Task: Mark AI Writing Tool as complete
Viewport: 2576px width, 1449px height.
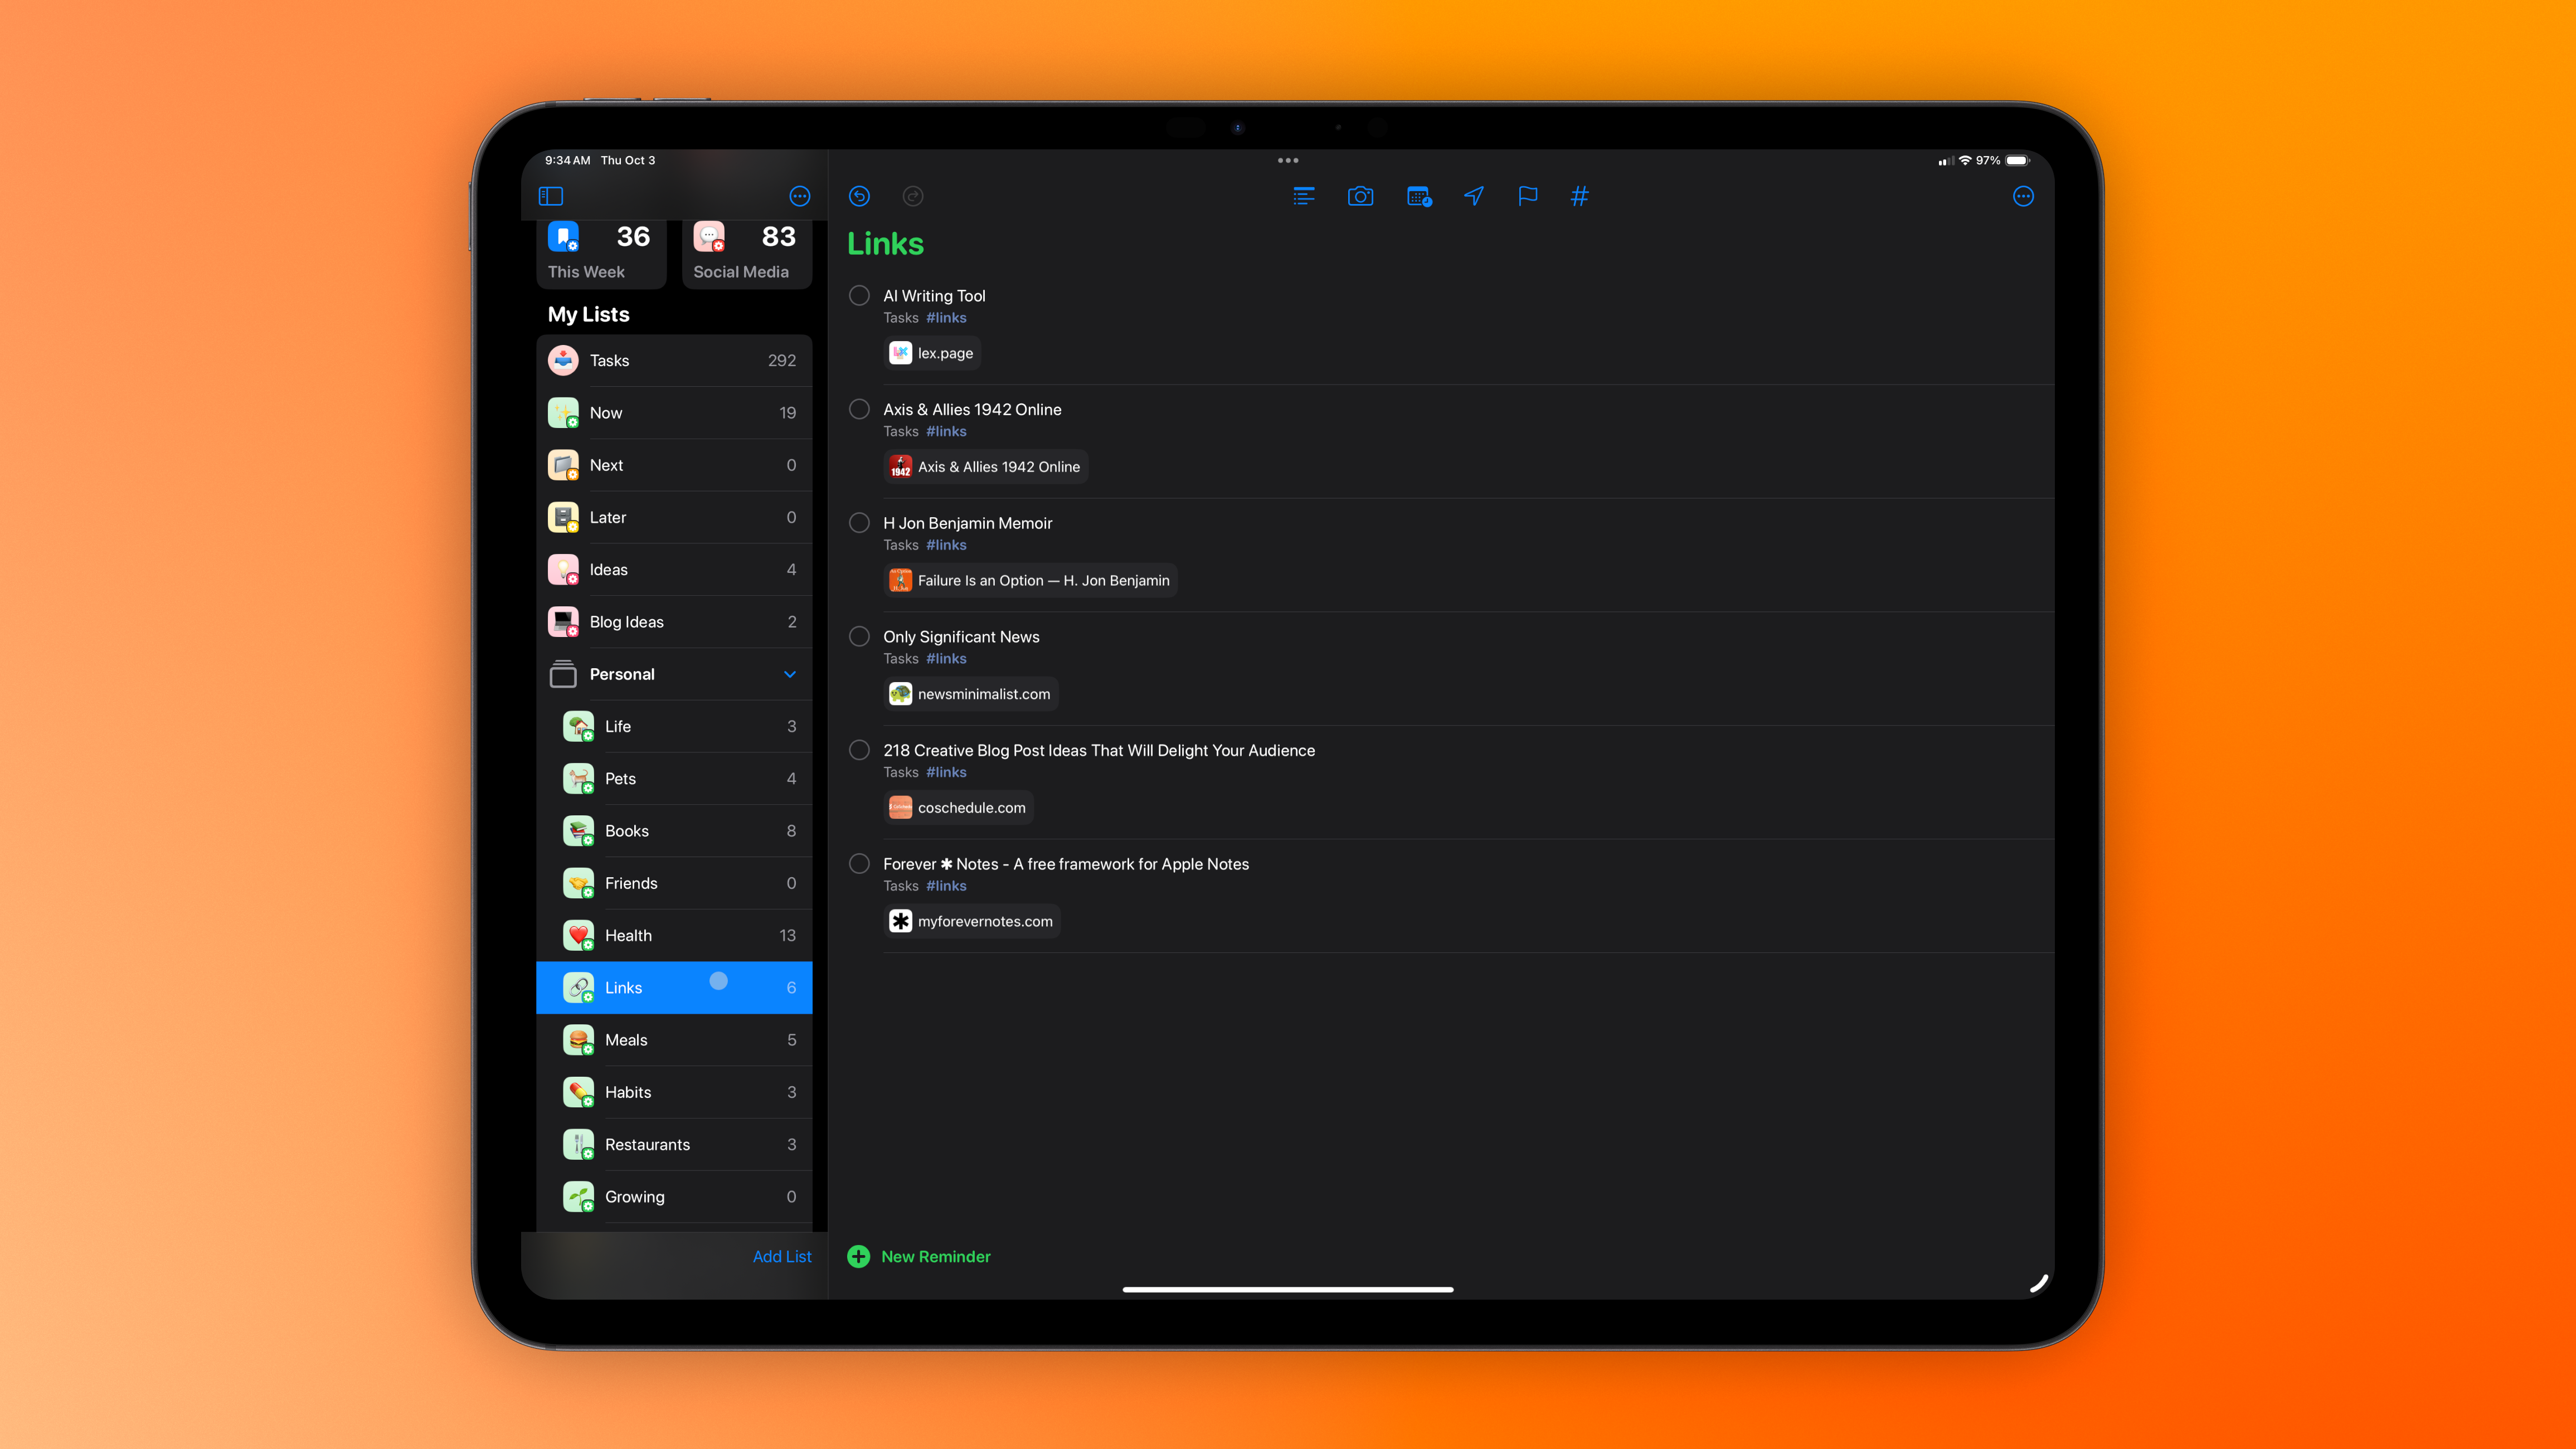Action: pos(859,295)
